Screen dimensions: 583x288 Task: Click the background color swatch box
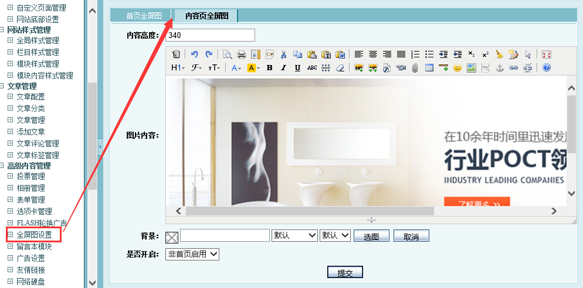172,237
